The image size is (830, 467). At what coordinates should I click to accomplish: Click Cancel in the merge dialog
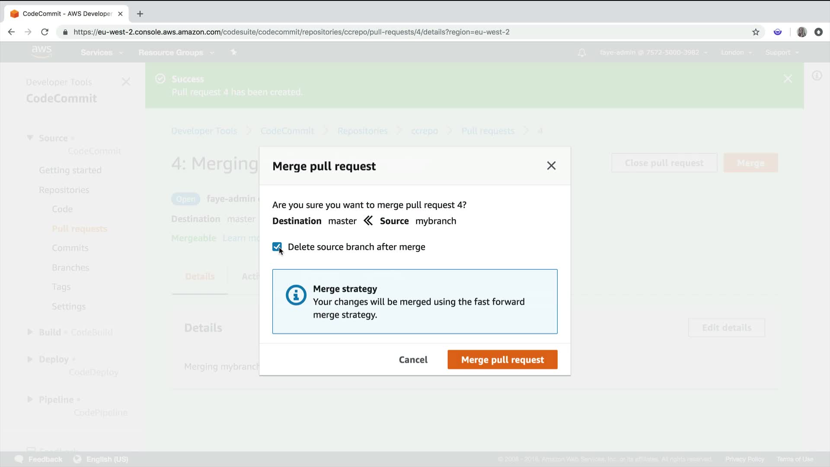pos(413,359)
